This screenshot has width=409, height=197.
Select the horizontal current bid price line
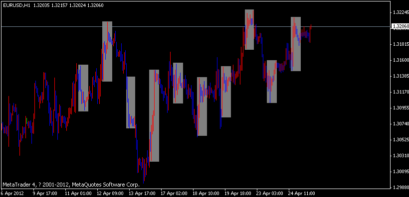[196, 26]
